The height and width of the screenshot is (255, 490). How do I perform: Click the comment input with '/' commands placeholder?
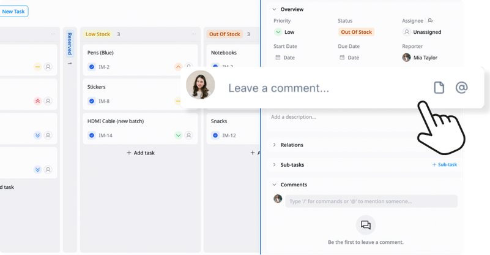[x=371, y=201]
